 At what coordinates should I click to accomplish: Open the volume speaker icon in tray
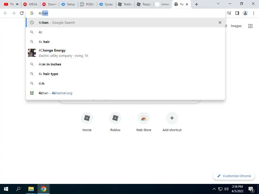pyautogui.click(x=226, y=189)
